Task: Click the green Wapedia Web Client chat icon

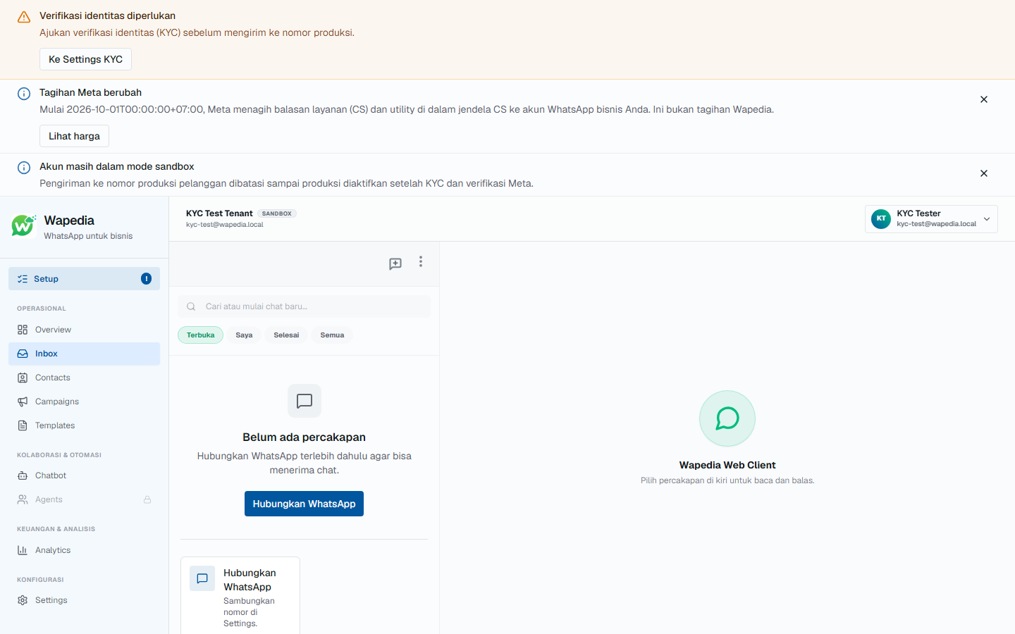Action: tap(727, 418)
